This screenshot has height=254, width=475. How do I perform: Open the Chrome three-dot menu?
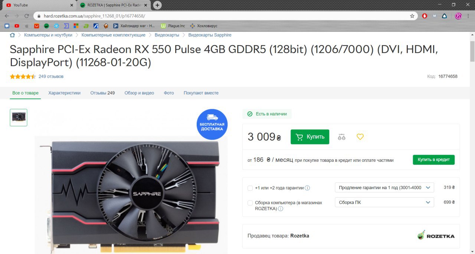point(469,16)
